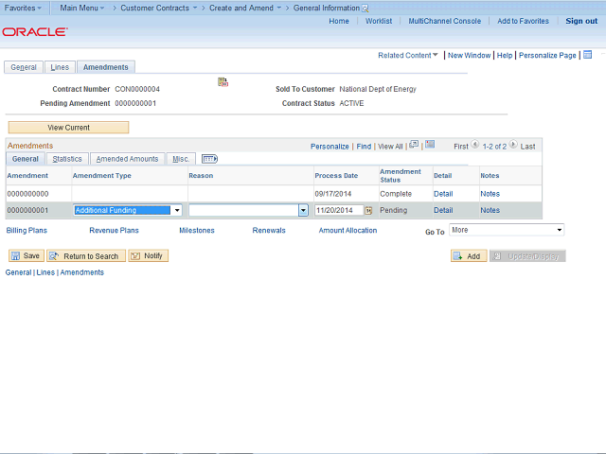Click Find link in Amendments grid
This screenshot has width=606, height=454.
364,147
